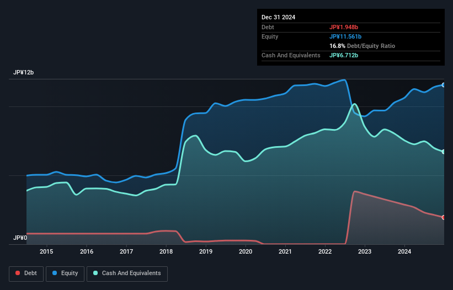Image resolution: width=453 pixels, height=290 pixels.
Task: Click the 2019 x-axis label
Action: [x=206, y=251]
